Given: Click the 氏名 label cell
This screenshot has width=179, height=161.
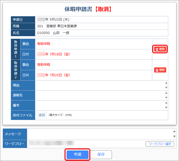Looking at the screenshot, I should (x=23, y=33).
